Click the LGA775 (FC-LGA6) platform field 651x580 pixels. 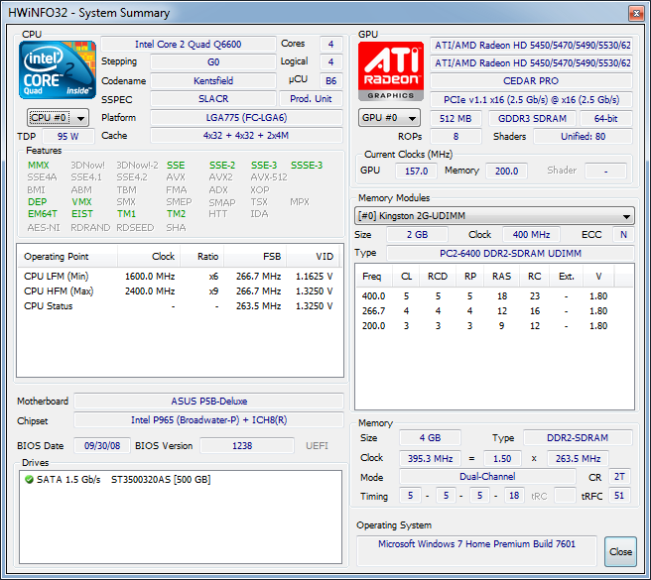pyautogui.click(x=246, y=117)
